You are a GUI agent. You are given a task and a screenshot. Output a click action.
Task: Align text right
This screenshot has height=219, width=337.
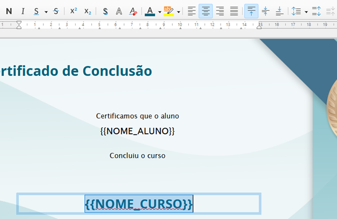[x=220, y=11]
